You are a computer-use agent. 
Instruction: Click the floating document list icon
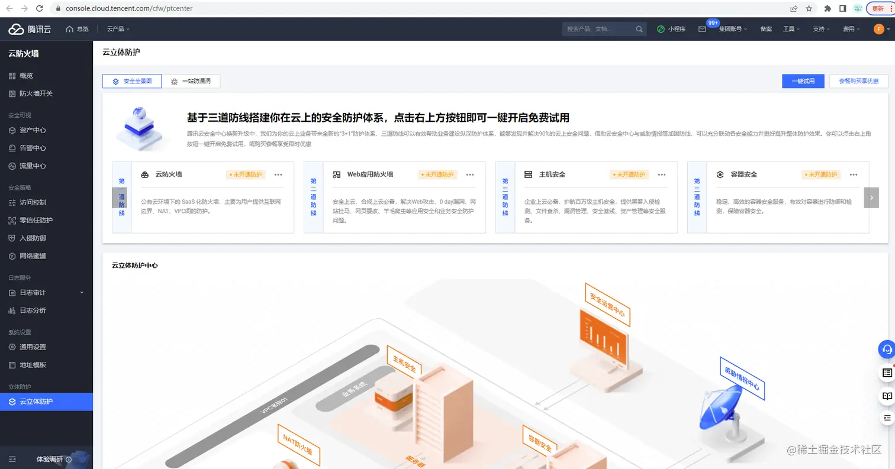coord(887,373)
